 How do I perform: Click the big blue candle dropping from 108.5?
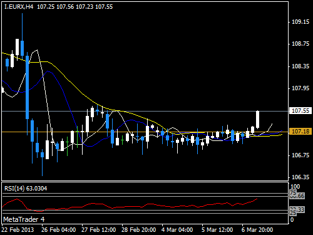(27, 87)
